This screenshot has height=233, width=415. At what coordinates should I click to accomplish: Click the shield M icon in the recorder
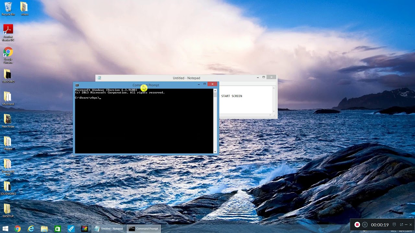(x=394, y=225)
